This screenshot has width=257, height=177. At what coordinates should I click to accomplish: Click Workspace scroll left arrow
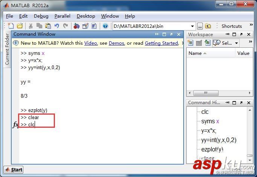[190, 93]
